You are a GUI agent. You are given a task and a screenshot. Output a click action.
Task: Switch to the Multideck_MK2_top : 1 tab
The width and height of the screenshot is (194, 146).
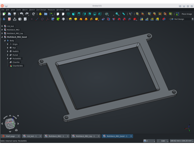[85, 136]
